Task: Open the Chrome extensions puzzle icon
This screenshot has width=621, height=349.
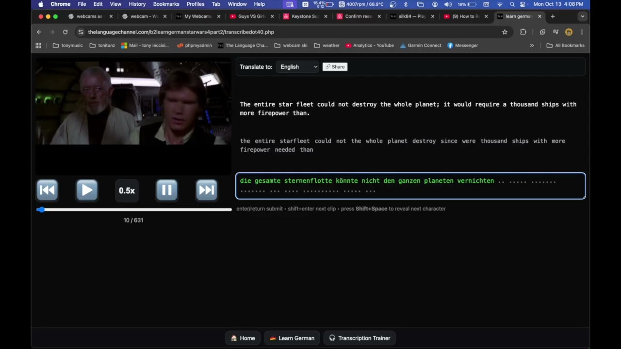Action: [523, 32]
